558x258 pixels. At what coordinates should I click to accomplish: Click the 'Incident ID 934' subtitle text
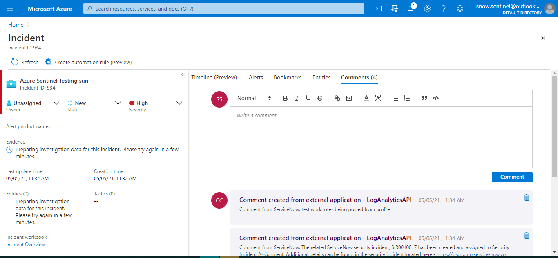[x=25, y=48]
